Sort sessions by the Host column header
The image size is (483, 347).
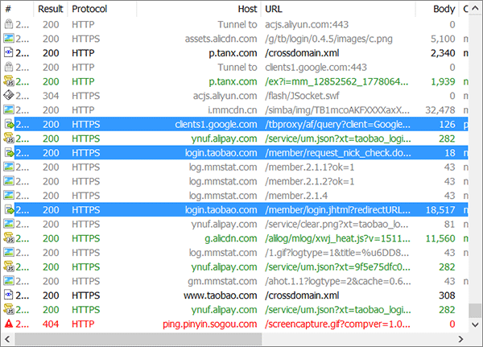tap(199, 9)
